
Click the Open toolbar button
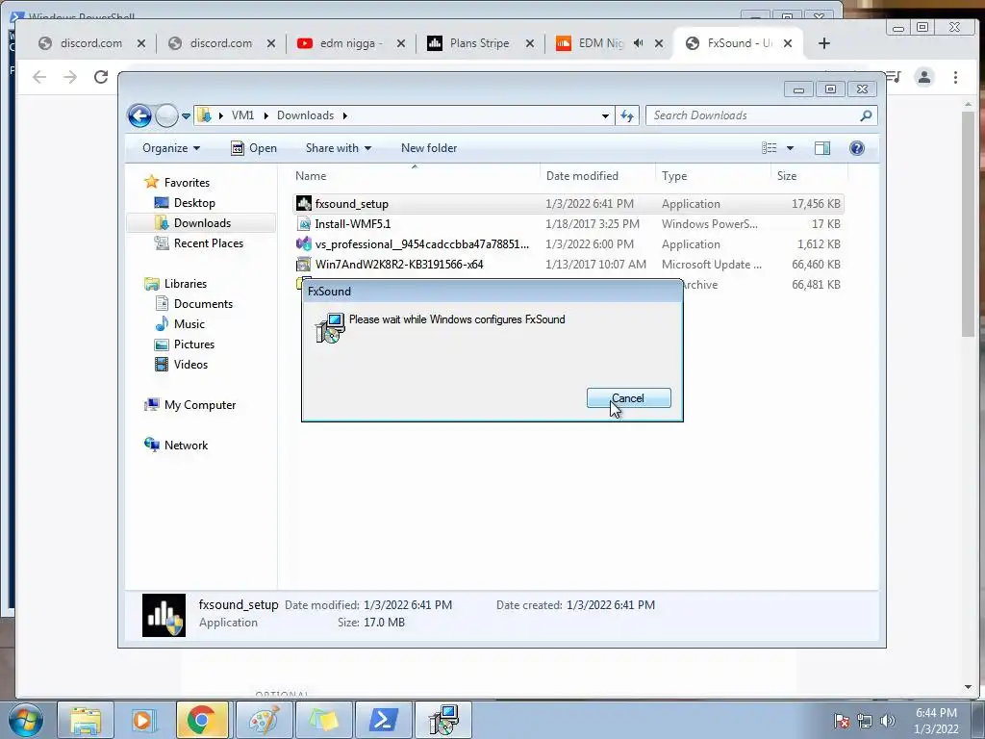click(x=254, y=148)
